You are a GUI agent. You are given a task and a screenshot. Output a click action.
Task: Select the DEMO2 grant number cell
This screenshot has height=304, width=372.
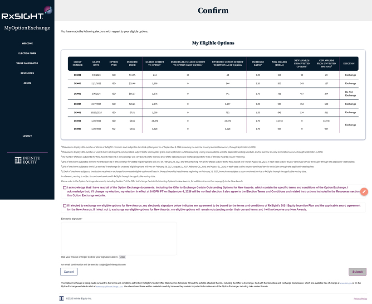coord(77,84)
